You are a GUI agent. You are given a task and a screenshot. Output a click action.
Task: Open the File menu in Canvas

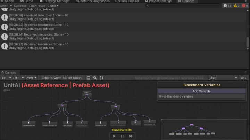point(6,78)
